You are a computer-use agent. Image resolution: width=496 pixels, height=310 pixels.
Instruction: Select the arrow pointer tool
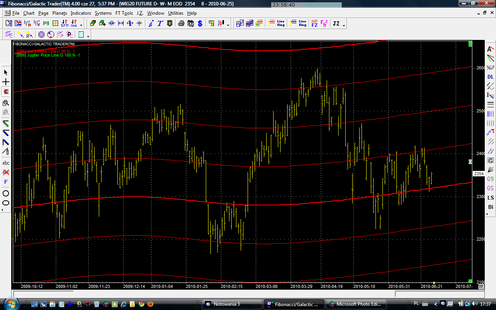coord(6,72)
